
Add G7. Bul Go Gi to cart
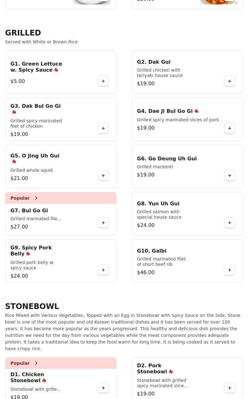103,223
